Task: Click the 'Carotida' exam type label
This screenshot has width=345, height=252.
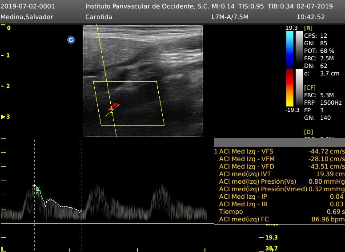Action: (99, 17)
